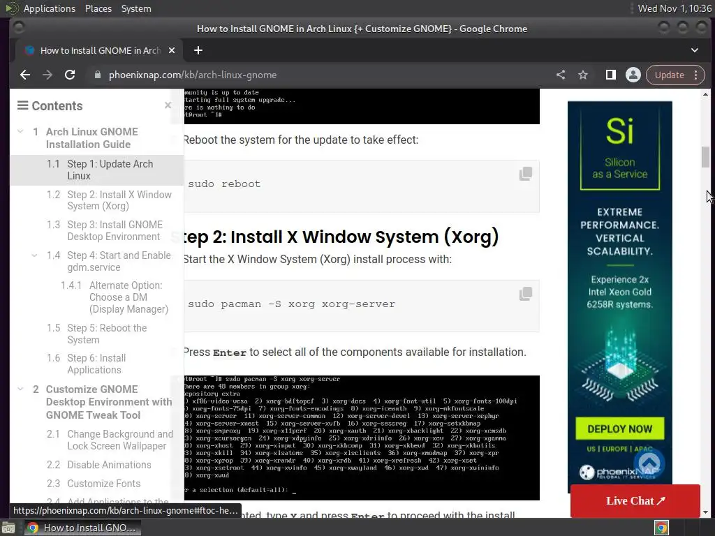
Task: Copy the sudo reboot command
Action: point(525,174)
